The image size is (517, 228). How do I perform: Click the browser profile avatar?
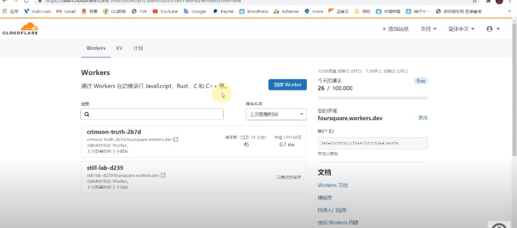coord(500,1)
